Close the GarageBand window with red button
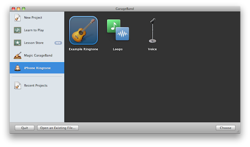The width and height of the screenshot is (250, 147). click(13, 8)
